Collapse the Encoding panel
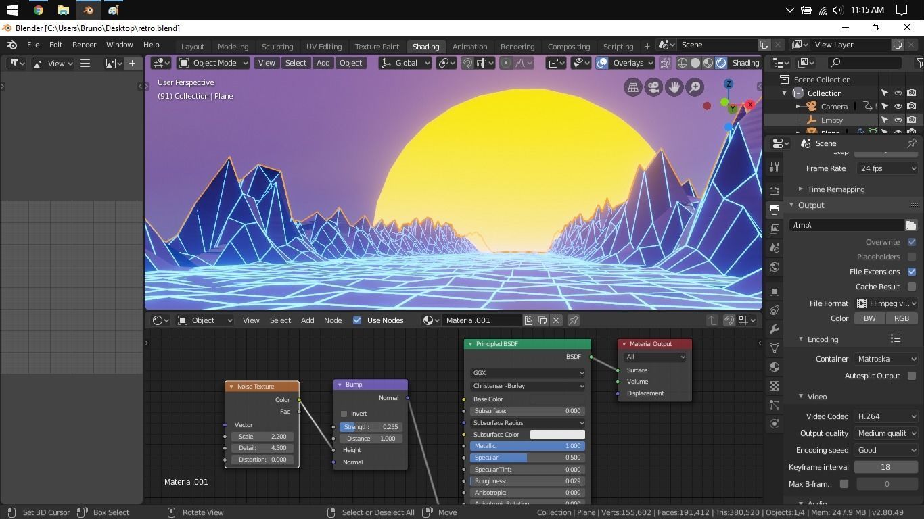Viewport: 924px width, 519px height. (801, 339)
